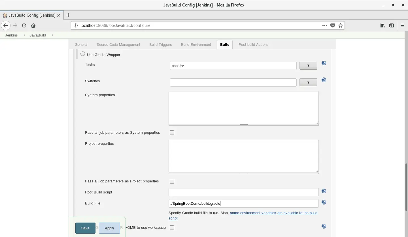Click the browser Back arrow button
Screen dimensions: 408x237
(x=6, y=25)
